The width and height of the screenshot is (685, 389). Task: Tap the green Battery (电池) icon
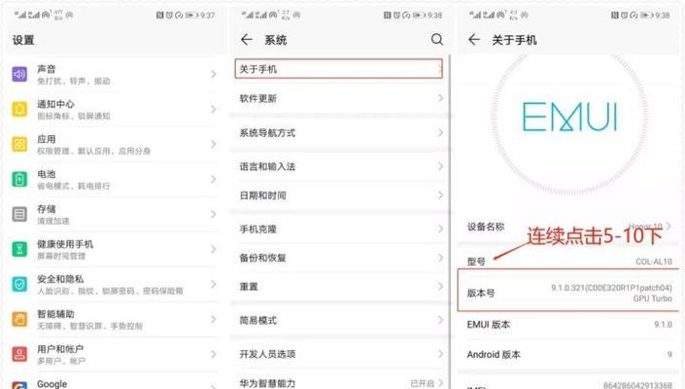[x=19, y=179]
